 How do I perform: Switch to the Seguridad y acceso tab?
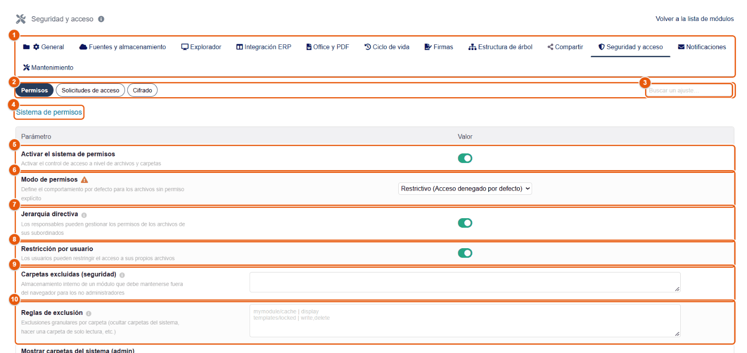click(x=630, y=47)
